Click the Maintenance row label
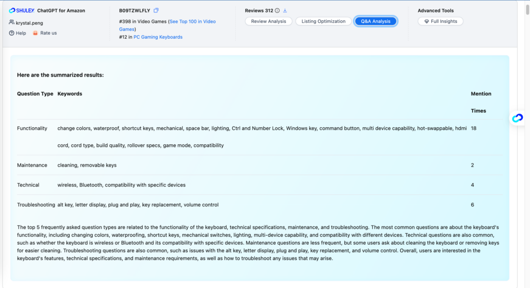The image size is (530, 288). click(32, 165)
